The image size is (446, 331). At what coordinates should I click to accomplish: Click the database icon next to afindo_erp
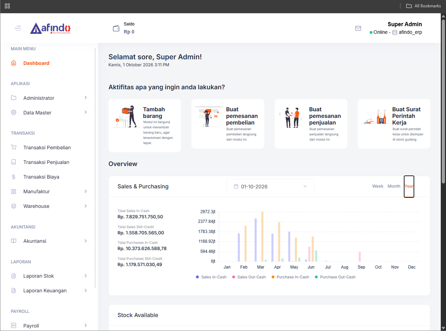coord(395,32)
